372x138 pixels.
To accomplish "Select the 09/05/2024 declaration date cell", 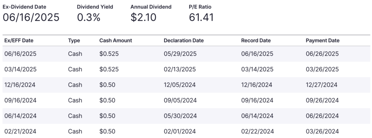I will (x=180, y=100).
